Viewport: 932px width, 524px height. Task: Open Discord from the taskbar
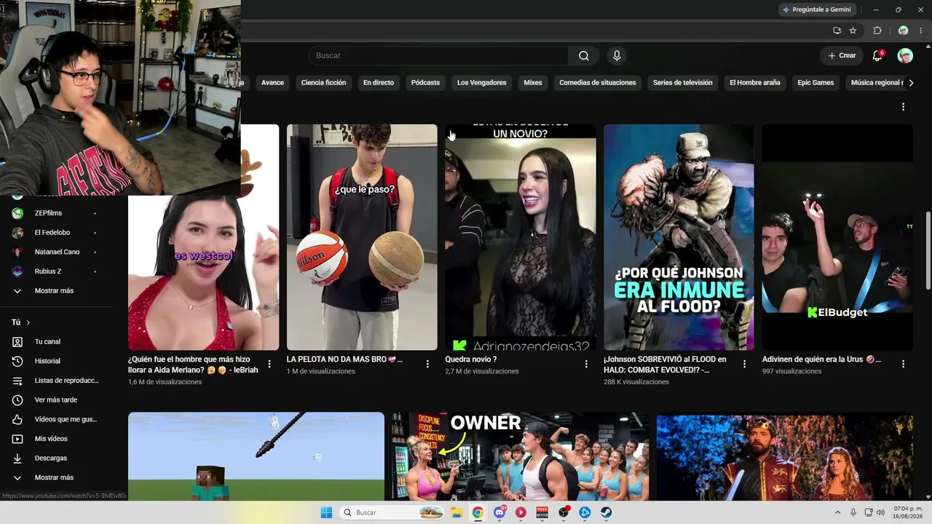pyautogui.click(x=499, y=512)
